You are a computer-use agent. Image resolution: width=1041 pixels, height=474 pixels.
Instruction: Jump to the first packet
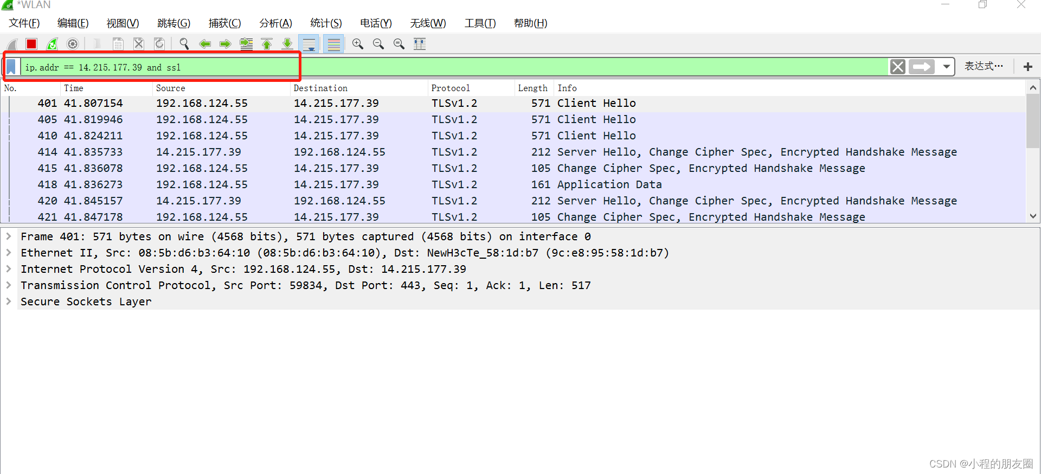click(267, 44)
